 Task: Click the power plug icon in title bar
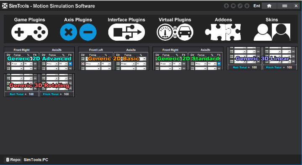pos(247,6)
